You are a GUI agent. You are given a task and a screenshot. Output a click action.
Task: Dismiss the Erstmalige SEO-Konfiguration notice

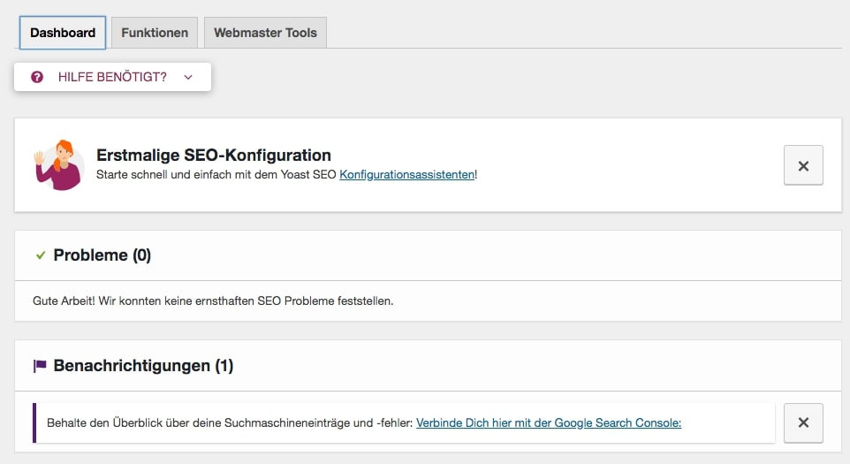803,165
